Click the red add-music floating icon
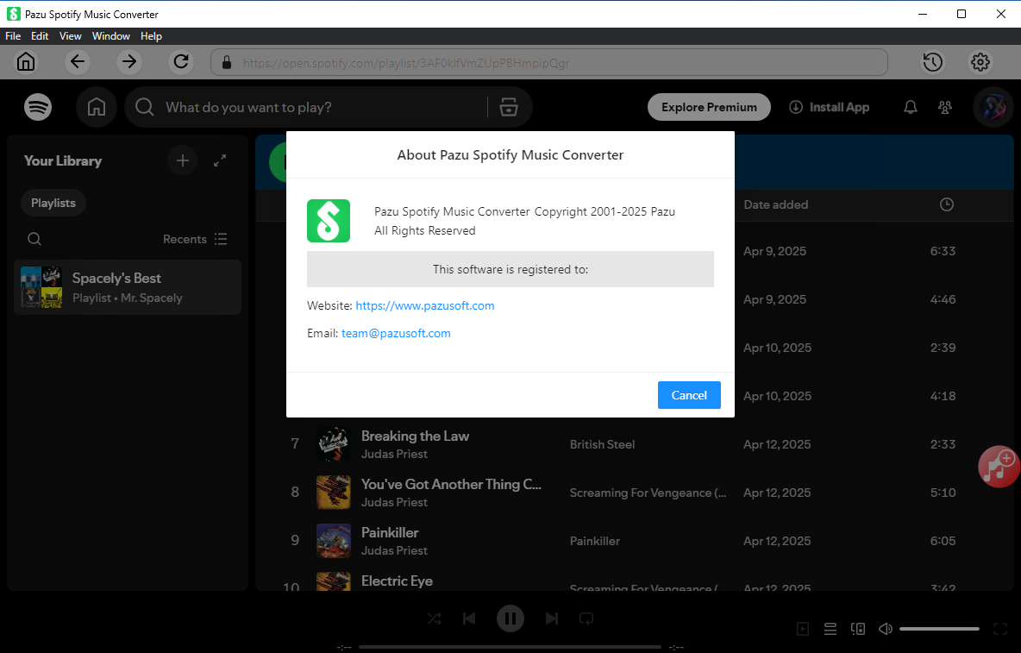This screenshot has width=1021, height=653. pyautogui.click(x=999, y=467)
